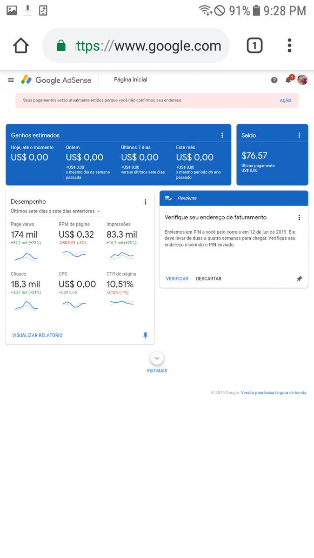The image size is (314, 558).
Task: Open options menu on Desempenho card
Action: tap(145, 202)
